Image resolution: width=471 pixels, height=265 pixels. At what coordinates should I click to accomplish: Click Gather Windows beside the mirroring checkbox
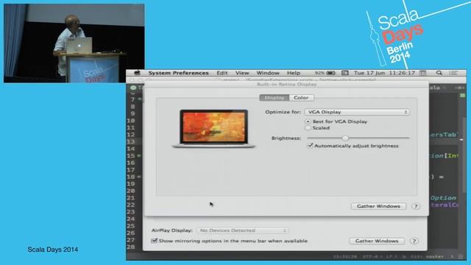click(377, 241)
